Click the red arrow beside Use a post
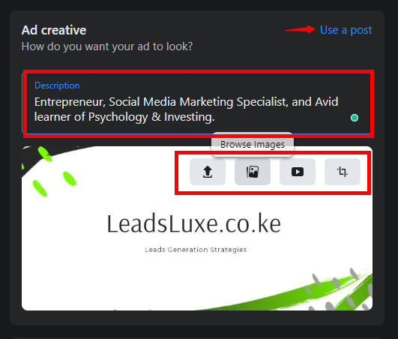 [x=300, y=29]
